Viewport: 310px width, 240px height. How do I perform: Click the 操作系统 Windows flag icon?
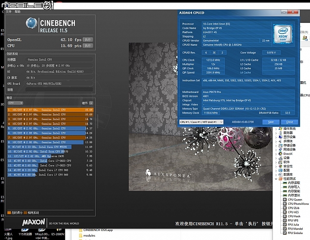[280, 129]
